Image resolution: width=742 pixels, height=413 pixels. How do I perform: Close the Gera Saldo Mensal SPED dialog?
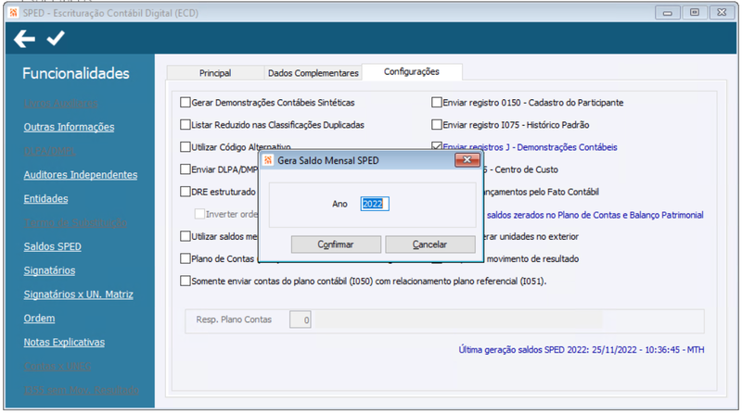pyautogui.click(x=467, y=159)
